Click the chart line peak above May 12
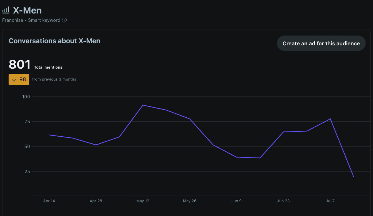This screenshot has height=216, width=373. point(143,105)
